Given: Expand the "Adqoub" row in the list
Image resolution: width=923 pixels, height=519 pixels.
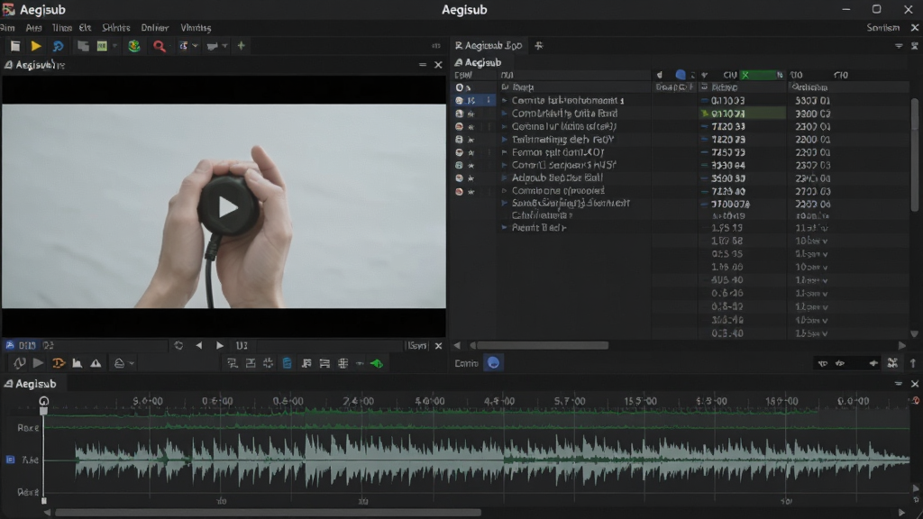Looking at the screenshot, I should (504, 178).
